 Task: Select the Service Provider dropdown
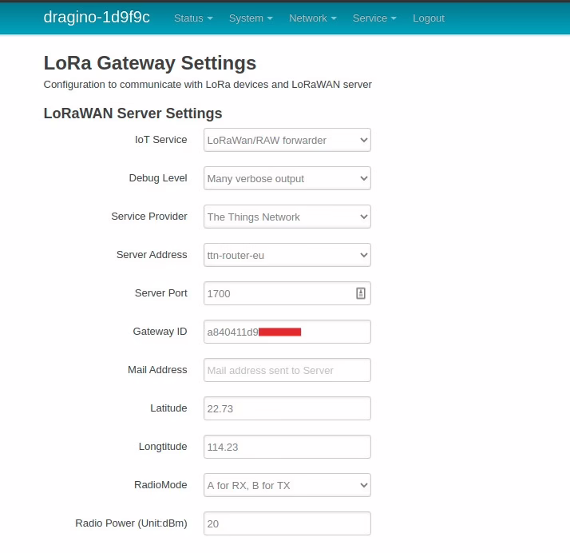coord(287,217)
